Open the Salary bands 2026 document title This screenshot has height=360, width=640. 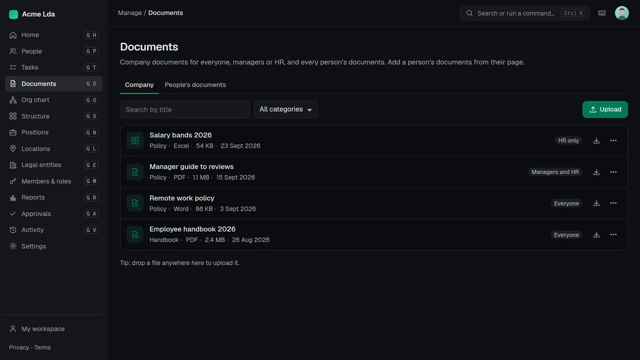click(x=180, y=135)
